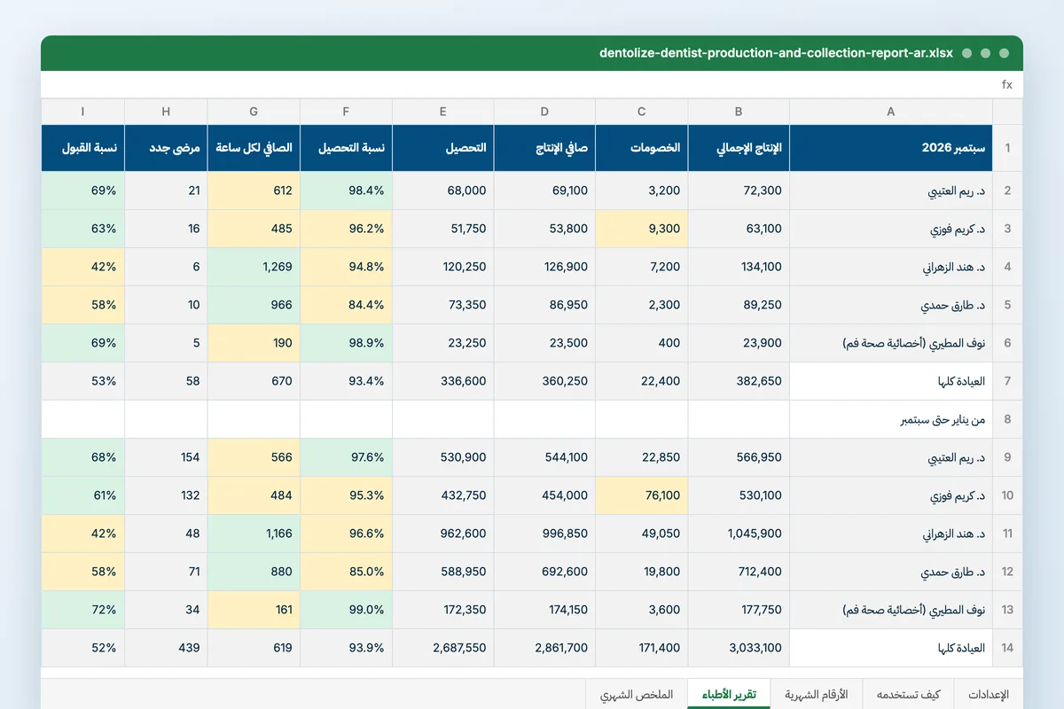Click the الصافي لكل ساعة header cell

coord(254,148)
